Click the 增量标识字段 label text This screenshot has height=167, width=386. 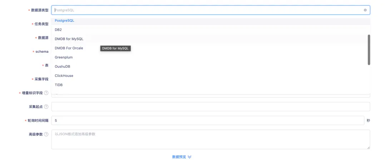click(32, 93)
